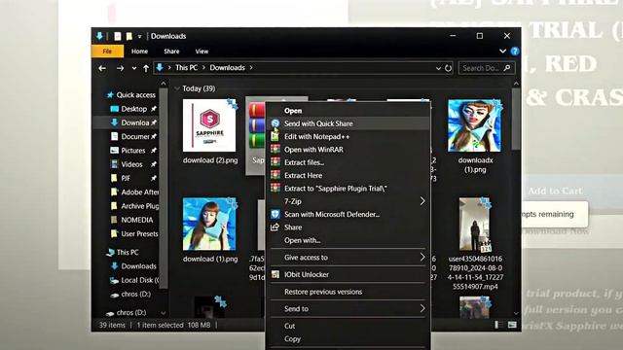Open the File ribbon tab
Image resolution: width=623 pixels, height=350 pixels.
click(x=107, y=52)
